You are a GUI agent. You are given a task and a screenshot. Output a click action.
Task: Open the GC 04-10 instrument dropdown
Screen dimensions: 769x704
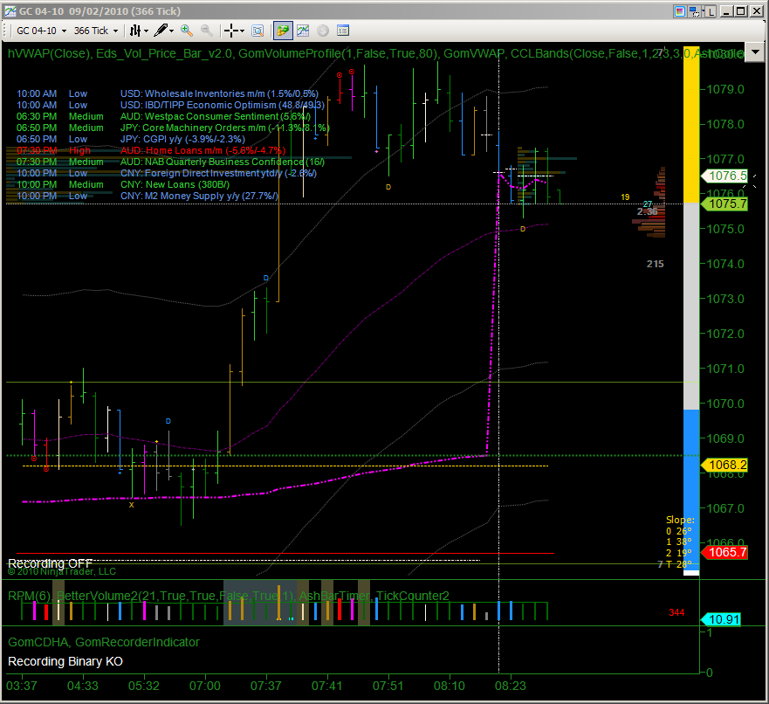click(x=41, y=31)
